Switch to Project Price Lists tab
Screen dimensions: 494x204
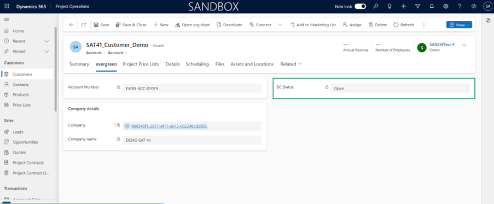point(141,64)
